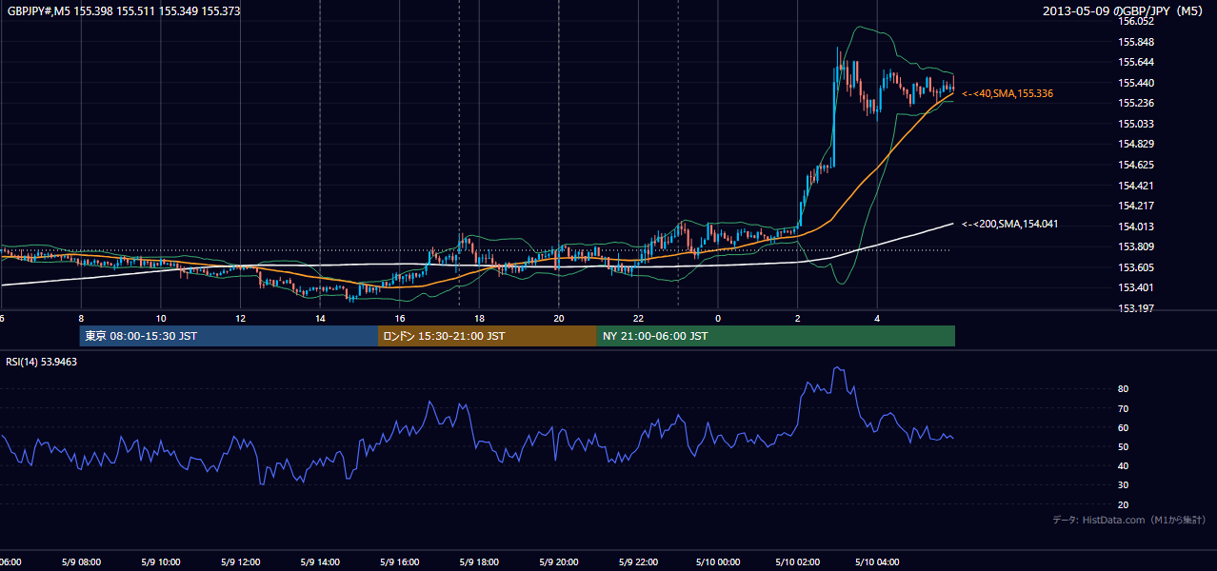Click RSI axis level 40
Screen dimensions: 1217x571
(x=1124, y=465)
